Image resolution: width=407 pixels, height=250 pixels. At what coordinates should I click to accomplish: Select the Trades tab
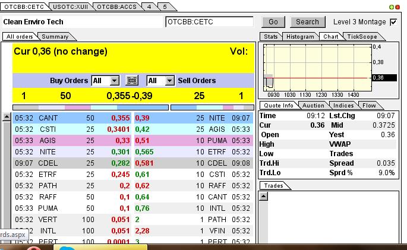(x=273, y=186)
